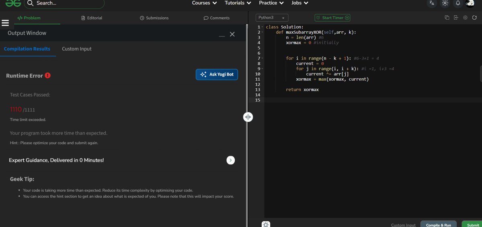Image resolution: width=482 pixels, height=227 pixels.
Task: Click the 'class Solution:' code line
Action: point(285,27)
